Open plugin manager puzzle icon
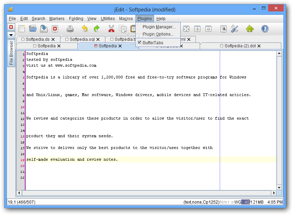The height and width of the screenshot is (215, 293). [250, 29]
